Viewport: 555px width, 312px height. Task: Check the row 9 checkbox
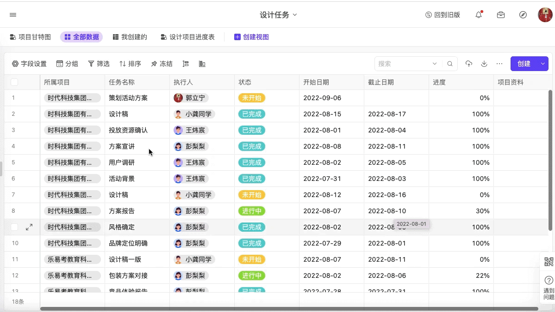(x=14, y=227)
